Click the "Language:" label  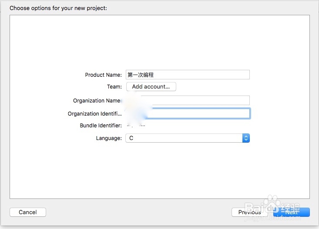point(109,138)
